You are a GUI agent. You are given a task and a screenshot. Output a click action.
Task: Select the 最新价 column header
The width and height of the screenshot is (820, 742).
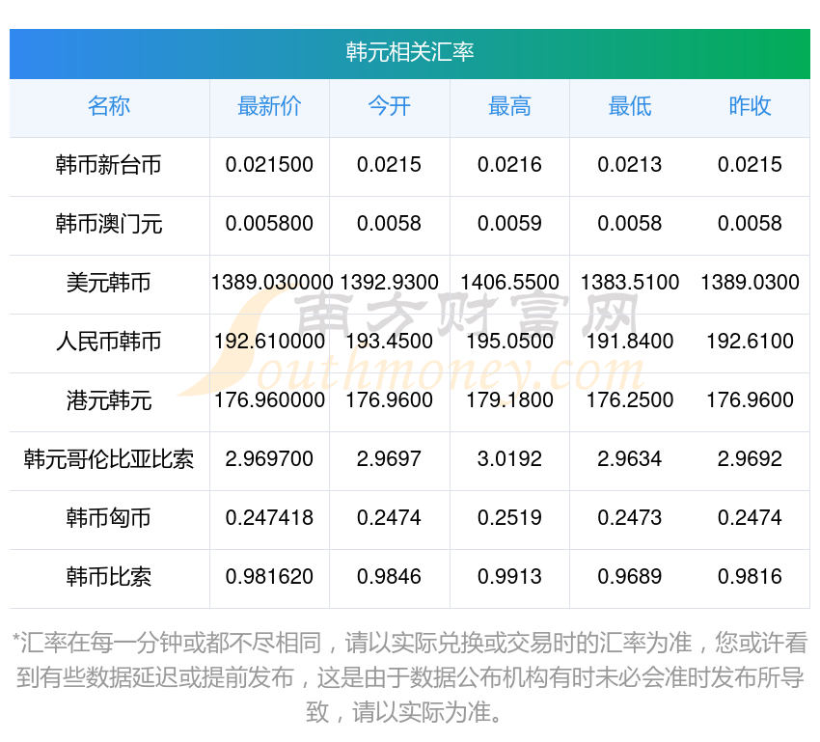click(x=269, y=106)
